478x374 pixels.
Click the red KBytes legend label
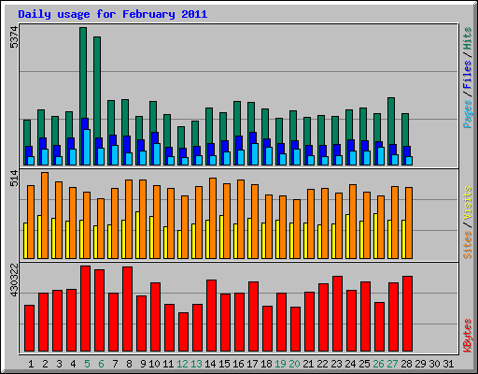(468, 336)
